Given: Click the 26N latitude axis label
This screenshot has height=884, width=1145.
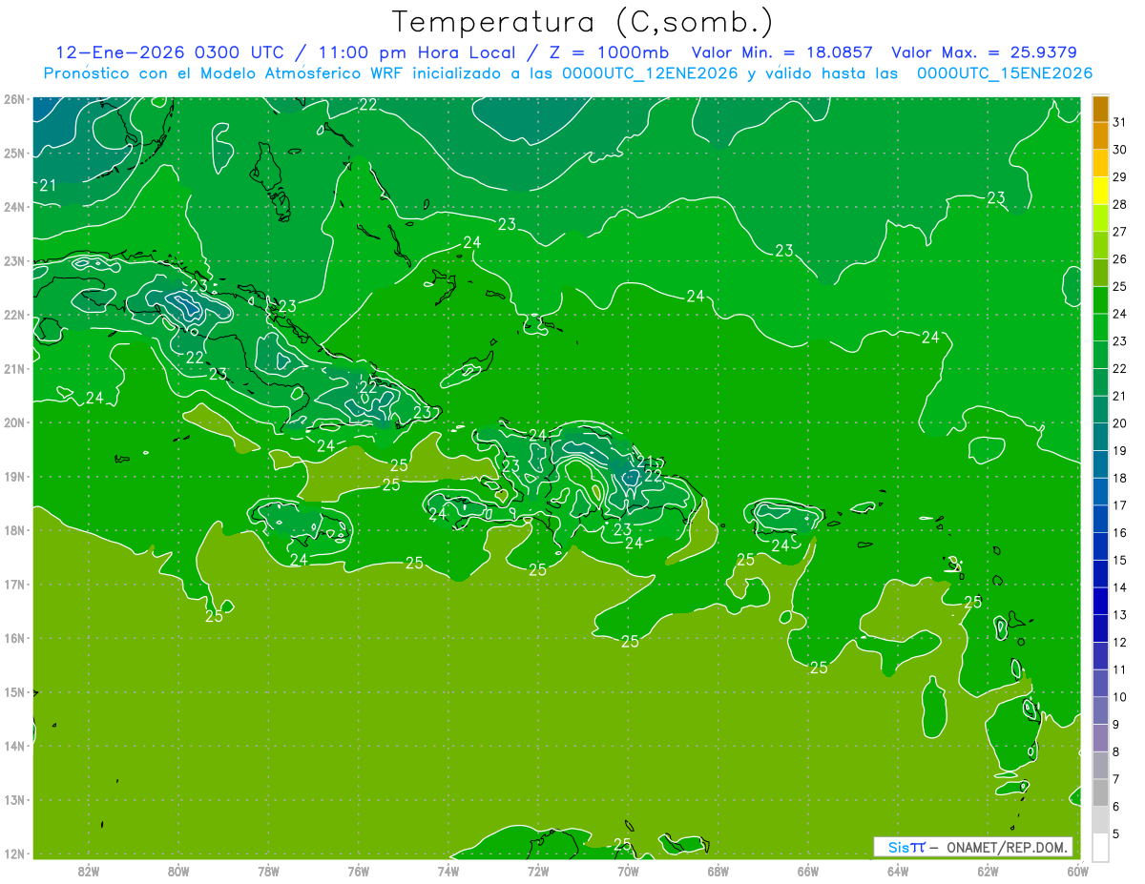Looking at the screenshot, I should [x=13, y=99].
